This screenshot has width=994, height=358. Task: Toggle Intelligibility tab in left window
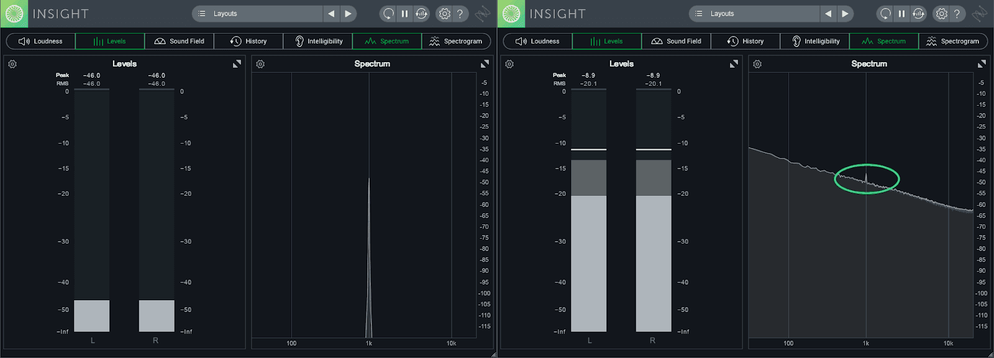click(x=317, y=41)
